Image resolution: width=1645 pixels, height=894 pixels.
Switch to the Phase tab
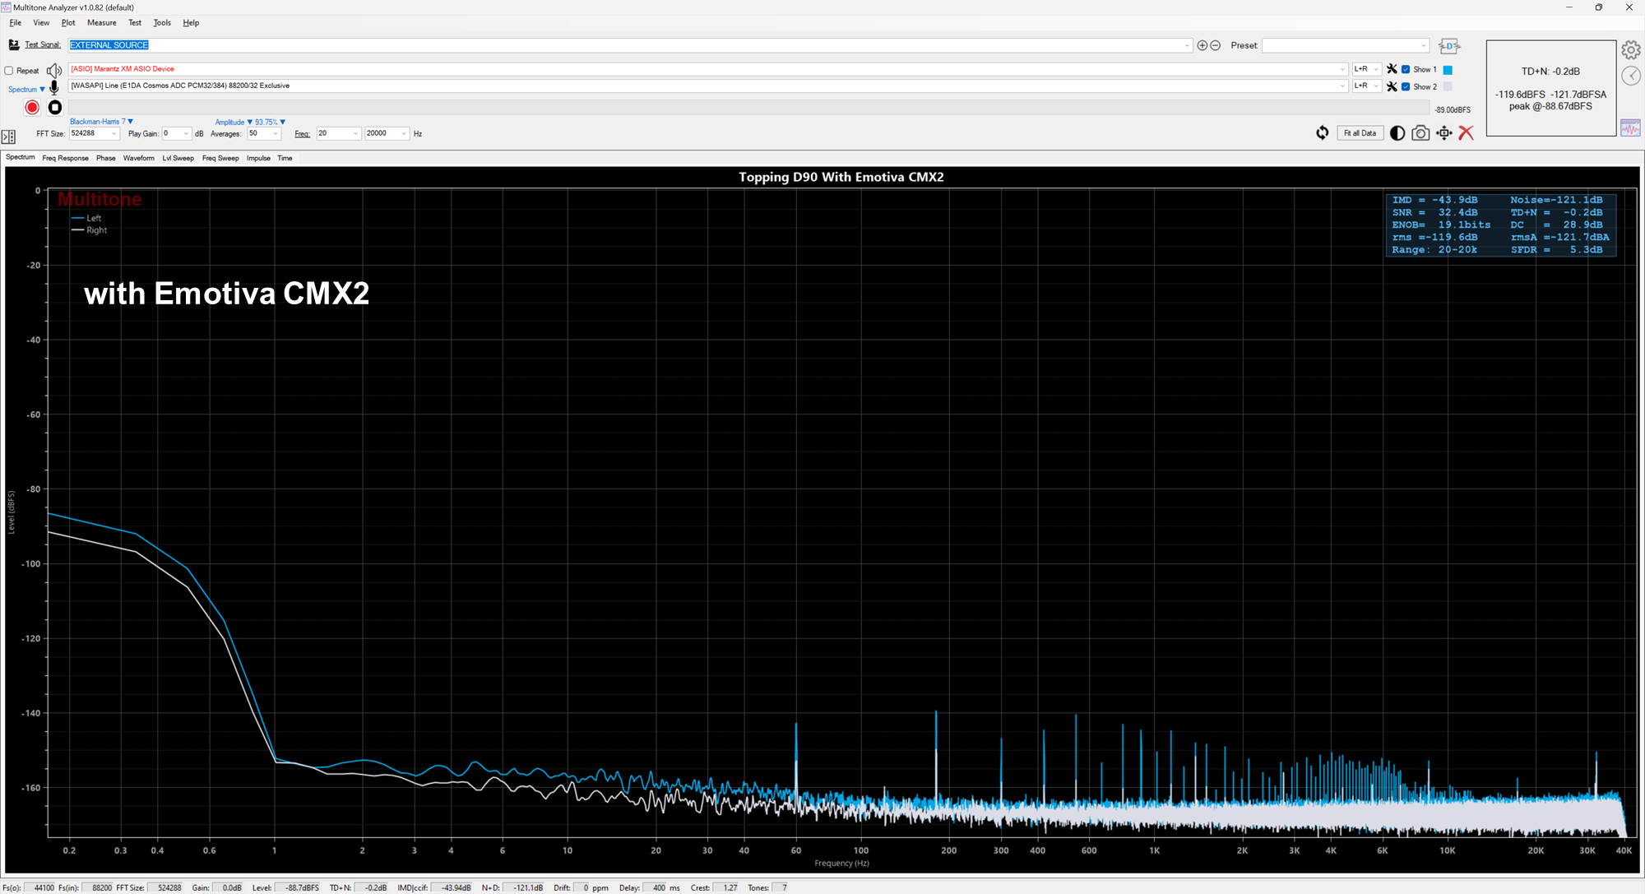(x=106, y=158)
